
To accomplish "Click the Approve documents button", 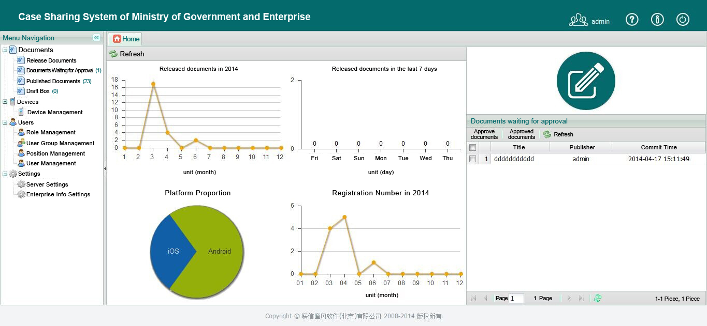I will pyautogui.click(x=484, y=134).
